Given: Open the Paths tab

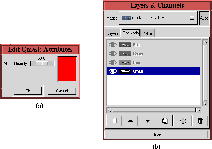Looking at the screenshot, I should tap(147, 33).
